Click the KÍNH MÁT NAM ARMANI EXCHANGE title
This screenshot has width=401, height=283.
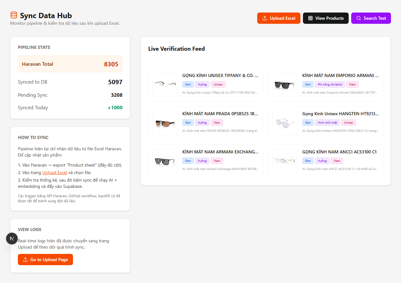[221, 152]
